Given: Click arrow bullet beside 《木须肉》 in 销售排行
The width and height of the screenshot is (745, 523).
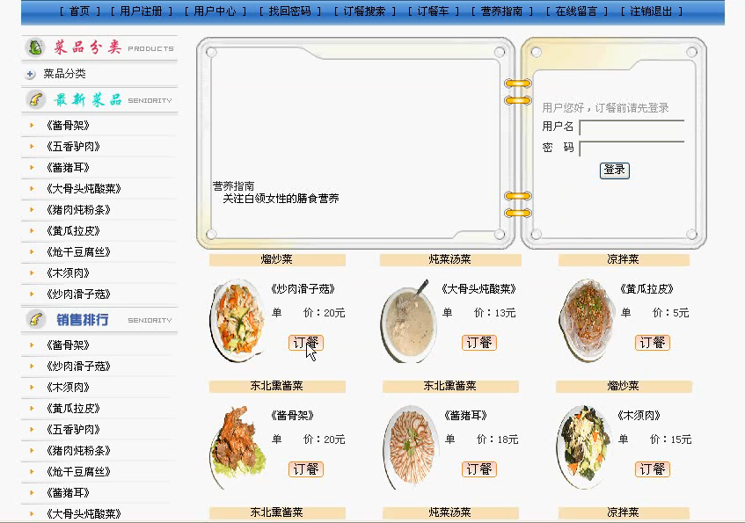Looking at the screenshot, I should click(32, 387).
